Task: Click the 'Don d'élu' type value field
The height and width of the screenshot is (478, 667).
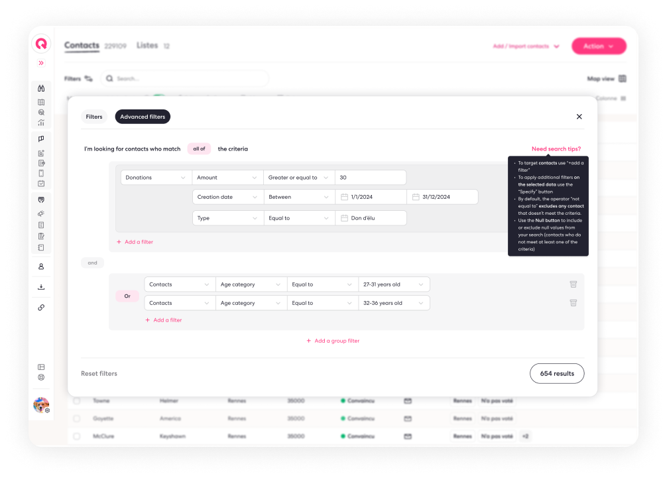Action: tap(371, 218)
